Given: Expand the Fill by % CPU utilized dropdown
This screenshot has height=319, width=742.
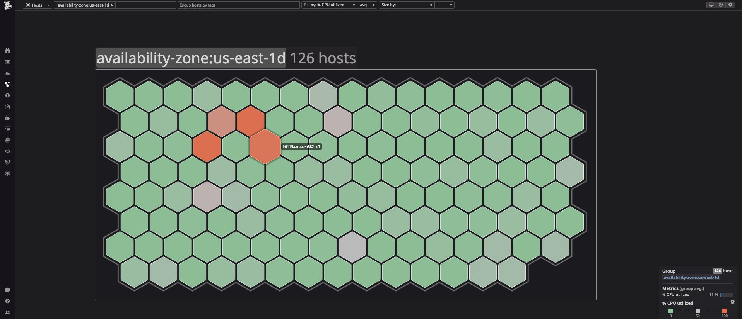Looking at the screenshot, I should [329, 5].
